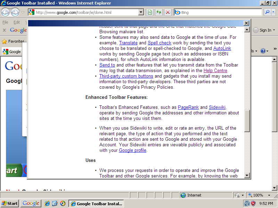Toggle Compatibility View broken-page icon
Viewport: 278px width, 208px height.
coord(150,12)
